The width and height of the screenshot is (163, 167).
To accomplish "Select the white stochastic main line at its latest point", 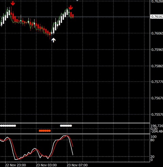I will (x=73, y=155).
